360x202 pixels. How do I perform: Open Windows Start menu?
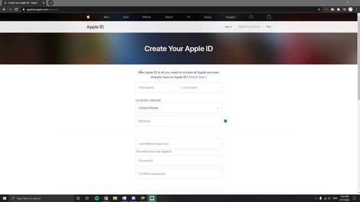click(4, 198)
